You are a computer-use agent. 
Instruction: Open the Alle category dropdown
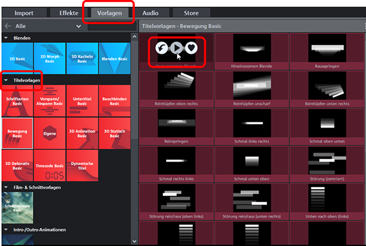[x=79, y=26]
